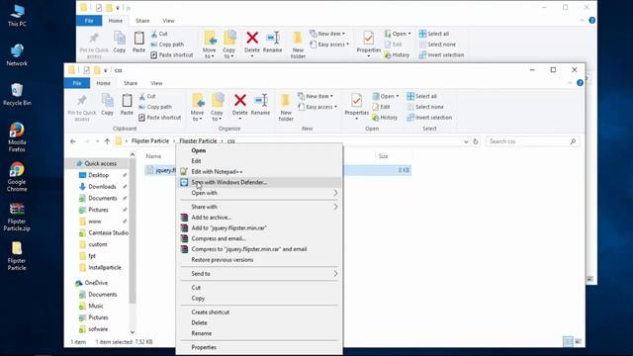Open the This PC desktop icon
This screenshot has width=633, height=356.
pyautogui.click(x=17, y=16)
